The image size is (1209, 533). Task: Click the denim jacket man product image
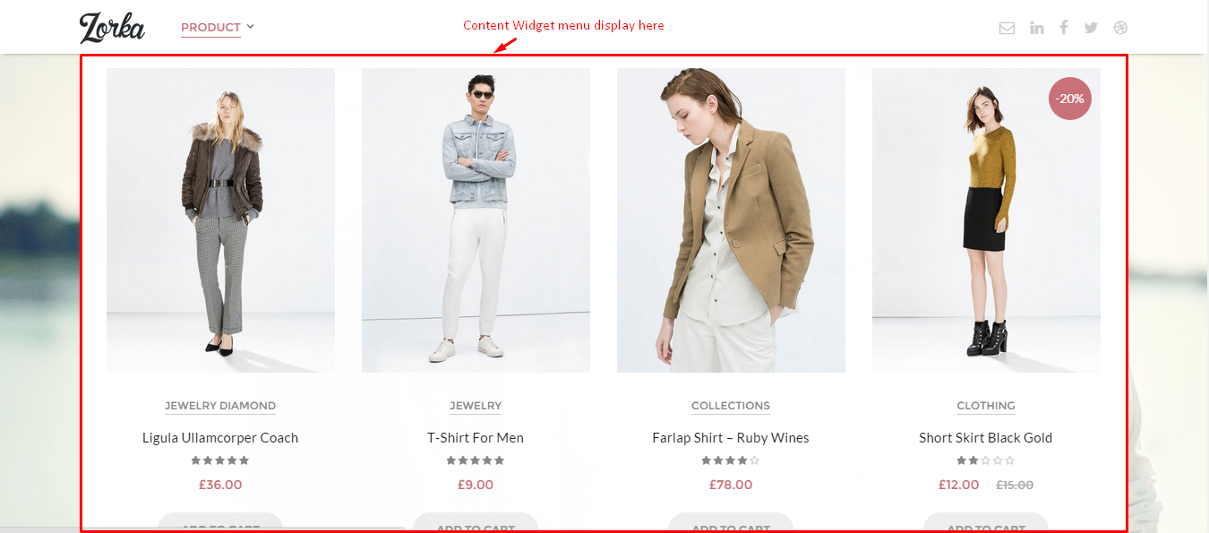click(476, 220)
